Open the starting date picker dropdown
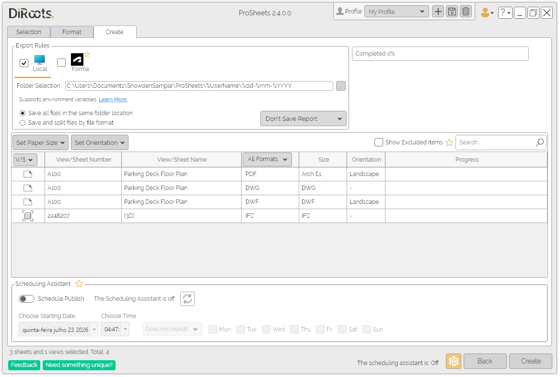This screenshot has width=560, height=377. pos(94,330)
